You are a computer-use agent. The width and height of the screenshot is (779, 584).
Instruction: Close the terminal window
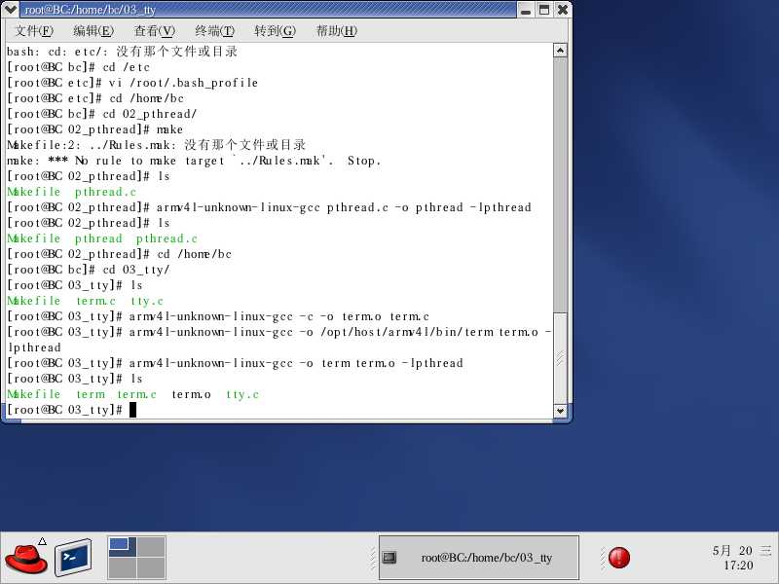tap(563, 10)
